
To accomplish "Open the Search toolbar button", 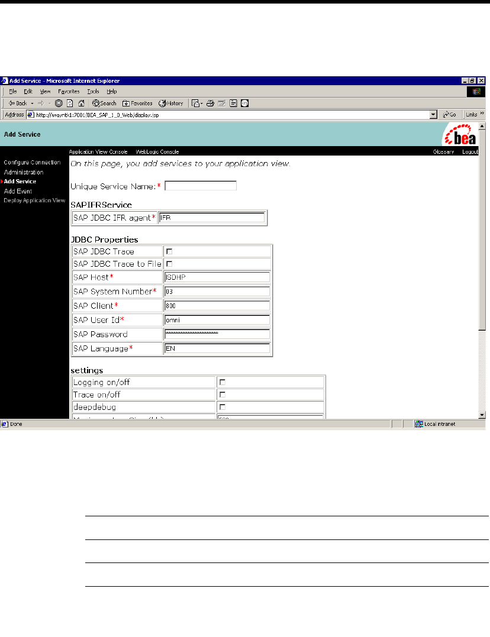I will tap(104, 103).
